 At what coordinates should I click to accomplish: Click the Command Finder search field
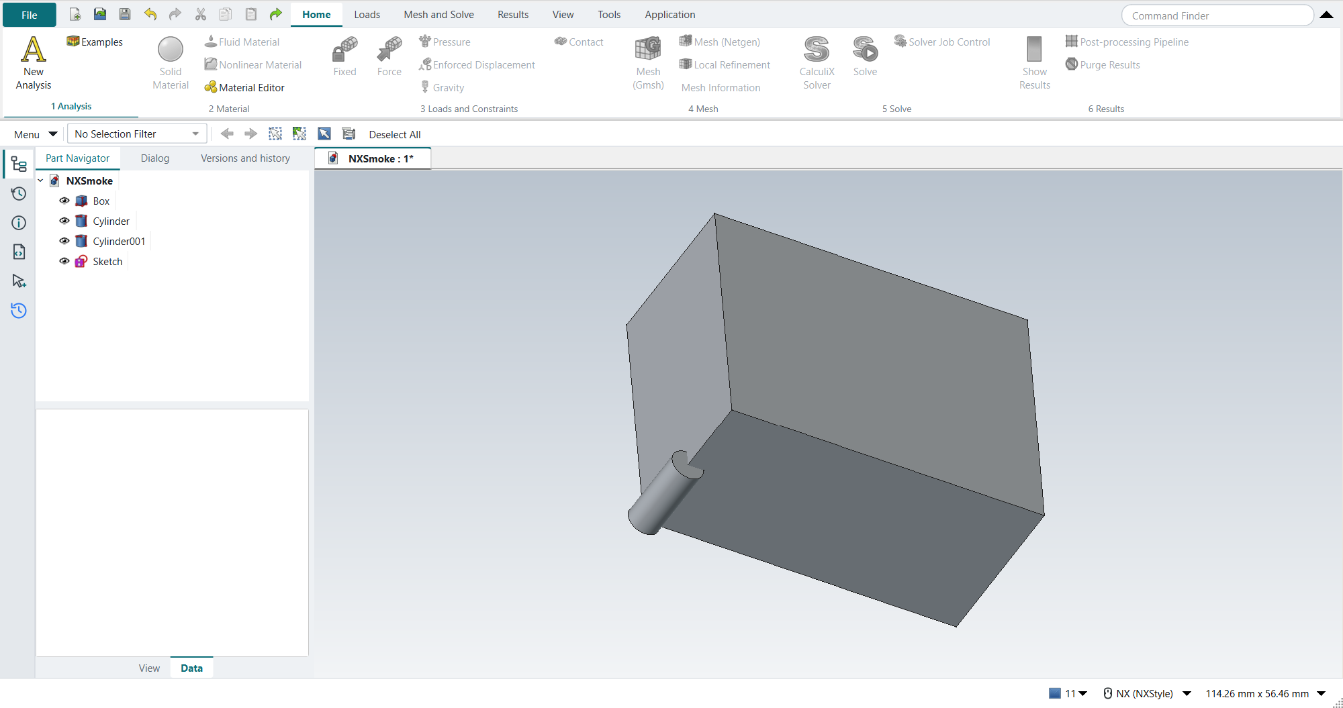1217,15
